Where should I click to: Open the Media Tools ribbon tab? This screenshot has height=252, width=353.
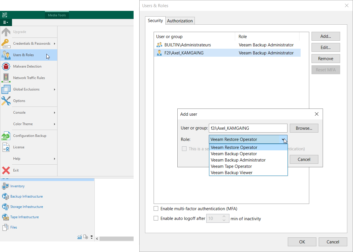[x=57, y=15]
